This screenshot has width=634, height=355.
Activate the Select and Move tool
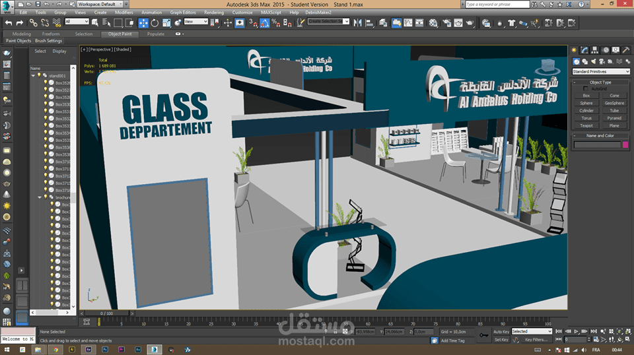(143, 23)
